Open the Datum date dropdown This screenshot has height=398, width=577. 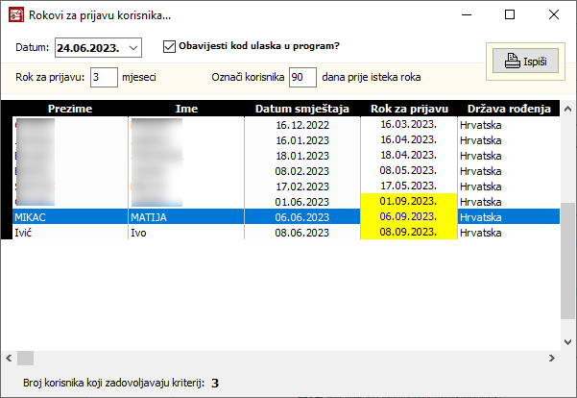pyautogui.click(x=132, y=47)
